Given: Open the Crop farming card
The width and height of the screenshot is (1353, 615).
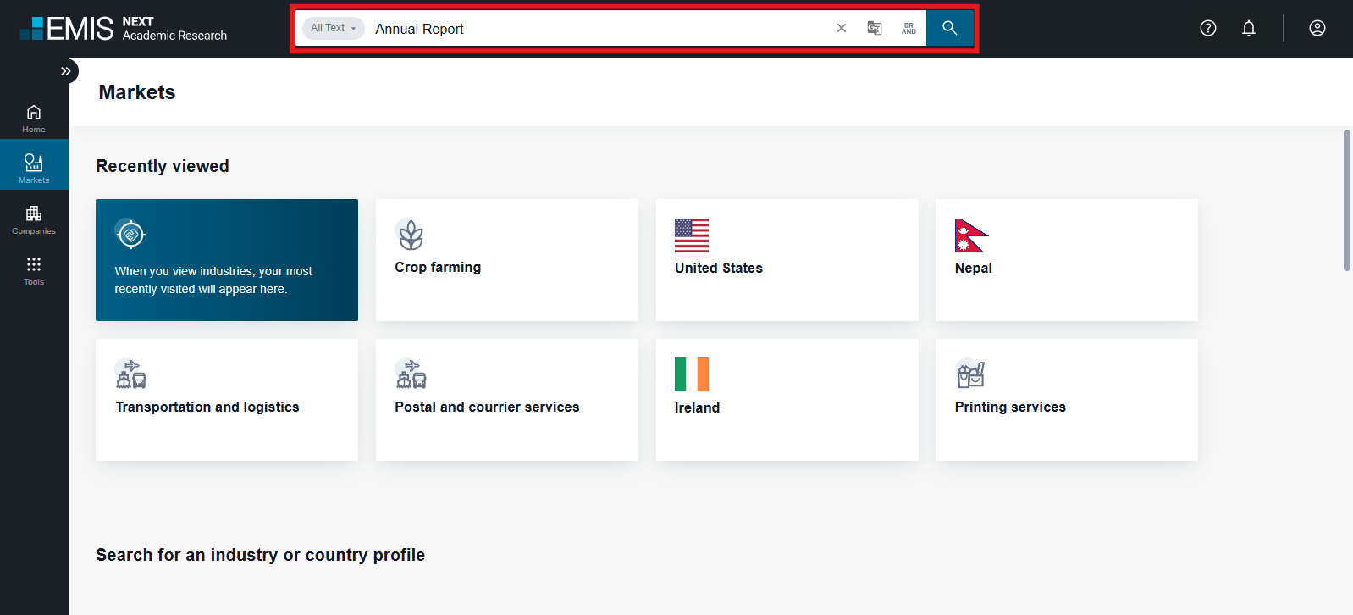Looking at the screenshot, I should [x=506, y=260].
